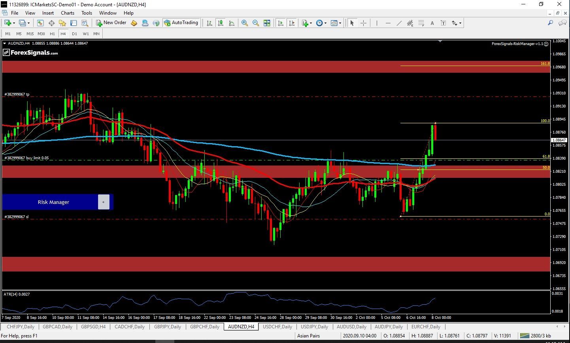Open the Signals broadcast icon
The height and width of the screenshot is (343, 570).
point(156,23)
